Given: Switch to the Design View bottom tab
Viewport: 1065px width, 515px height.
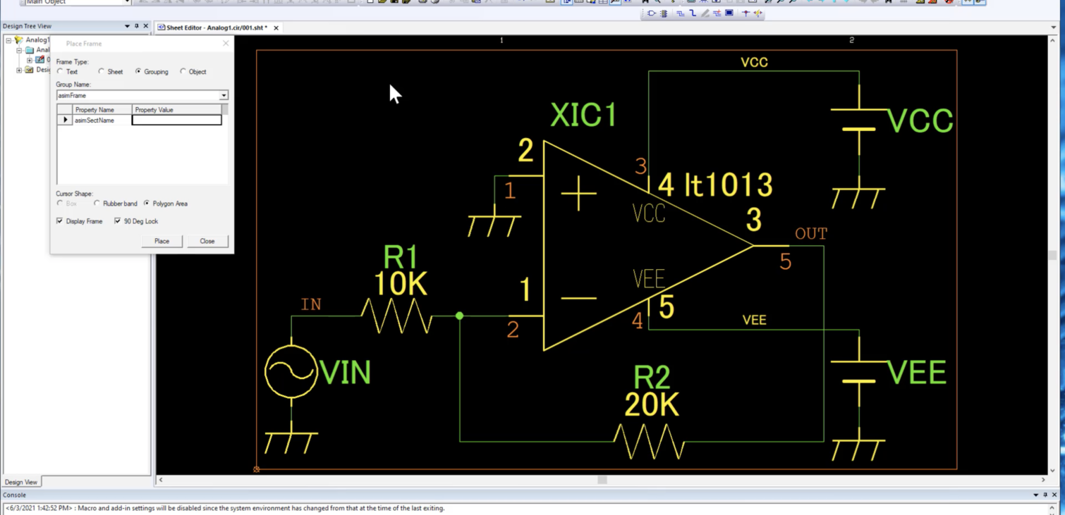Looking at the screenshot, I should point(21,482).
